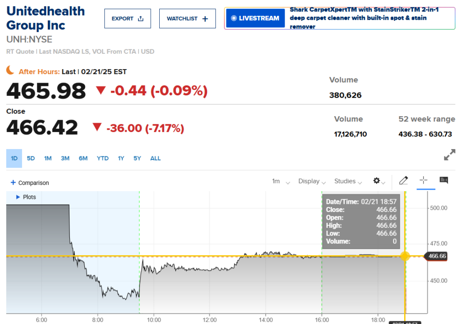This screenshot has width=462, height=324.
Task: Expand the Plots legend
Action: coord(26,197)
